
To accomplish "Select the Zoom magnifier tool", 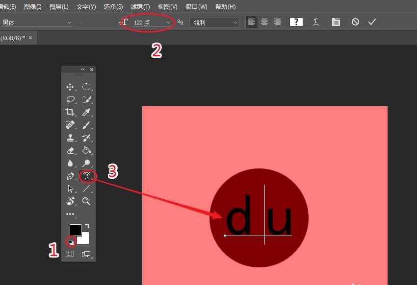I will click(86, 201).
